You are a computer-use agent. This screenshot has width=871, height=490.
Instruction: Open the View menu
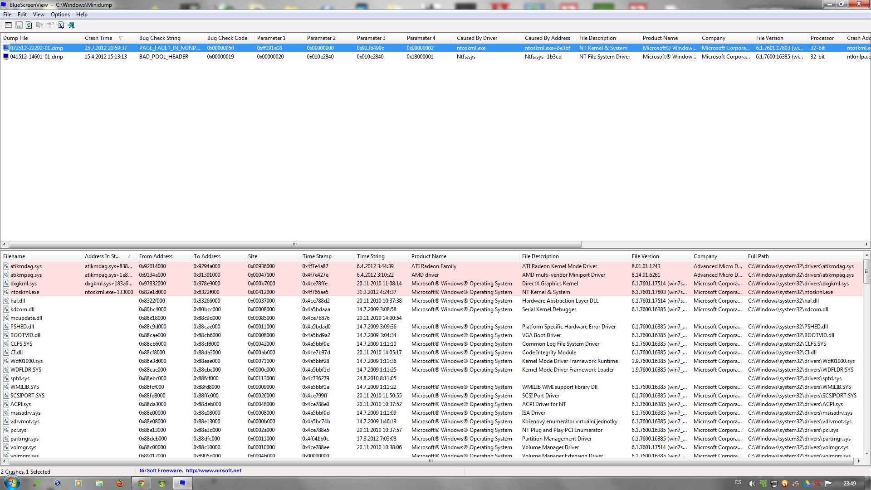click(x=39, y=15)
